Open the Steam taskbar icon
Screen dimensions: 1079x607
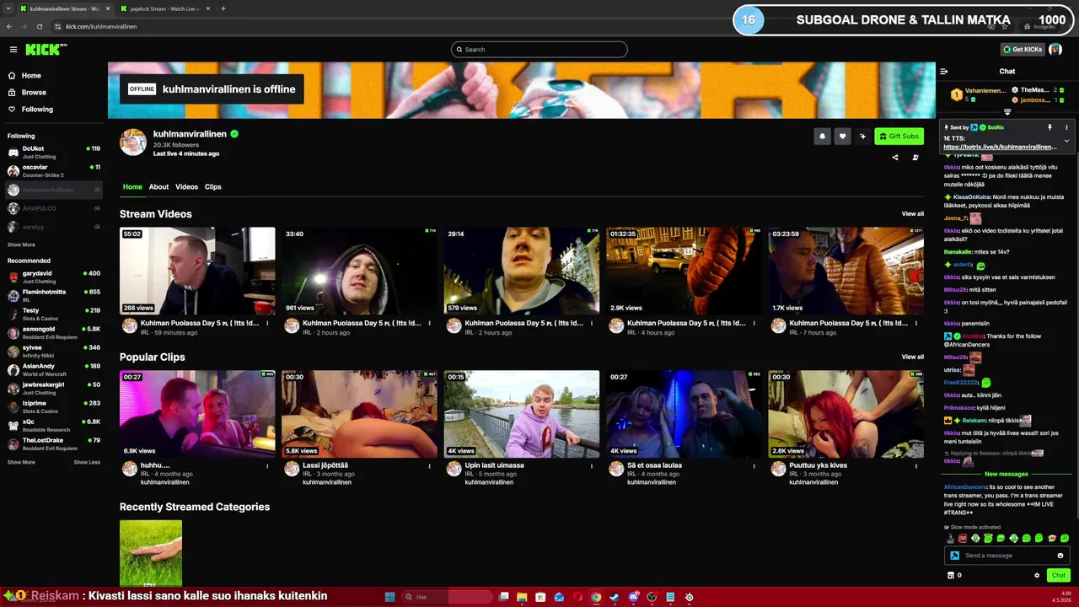(614, 597)
